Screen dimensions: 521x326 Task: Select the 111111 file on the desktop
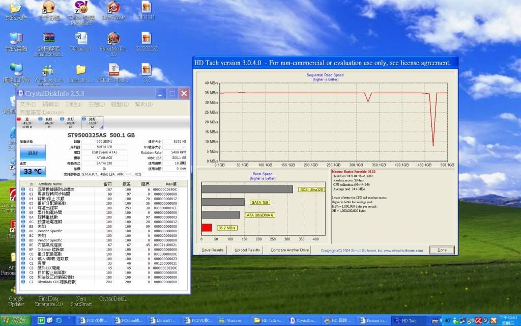click(x=146, y=10)
